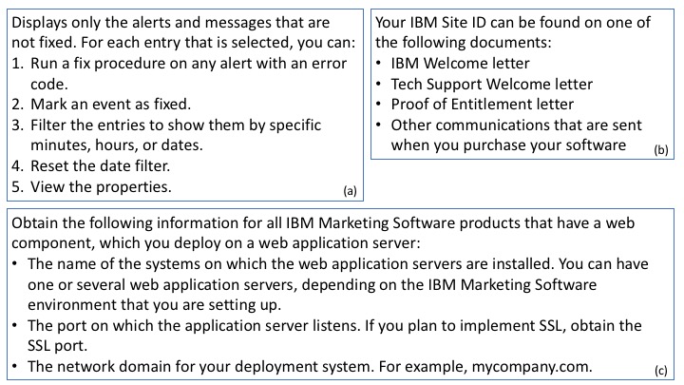Viewport: 684px width, 385px height.
Task: Click the line 'the following documents:'
Action: tap(464, 43)
